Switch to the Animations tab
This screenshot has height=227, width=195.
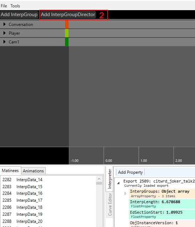[x=33, y=171]
